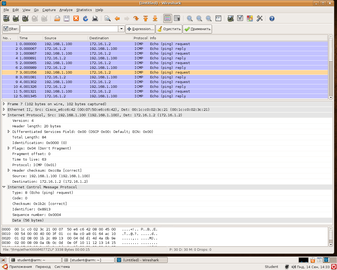Viewport: 337px width, 270px height.
Task: Go back in packet history arrow
Action: click(x=117, y=18)
